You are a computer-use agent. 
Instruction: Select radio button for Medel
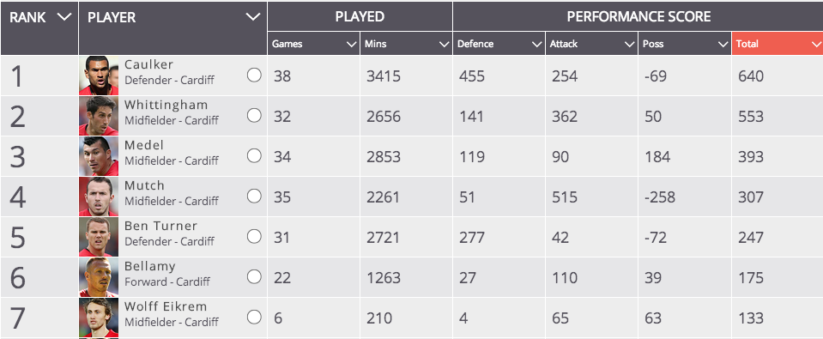click(x=254, y=156)
